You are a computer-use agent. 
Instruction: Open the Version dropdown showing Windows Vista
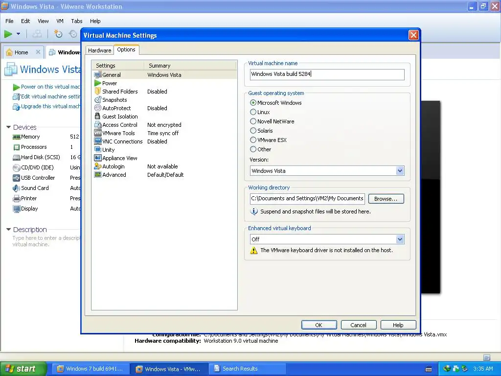(400, 171)
